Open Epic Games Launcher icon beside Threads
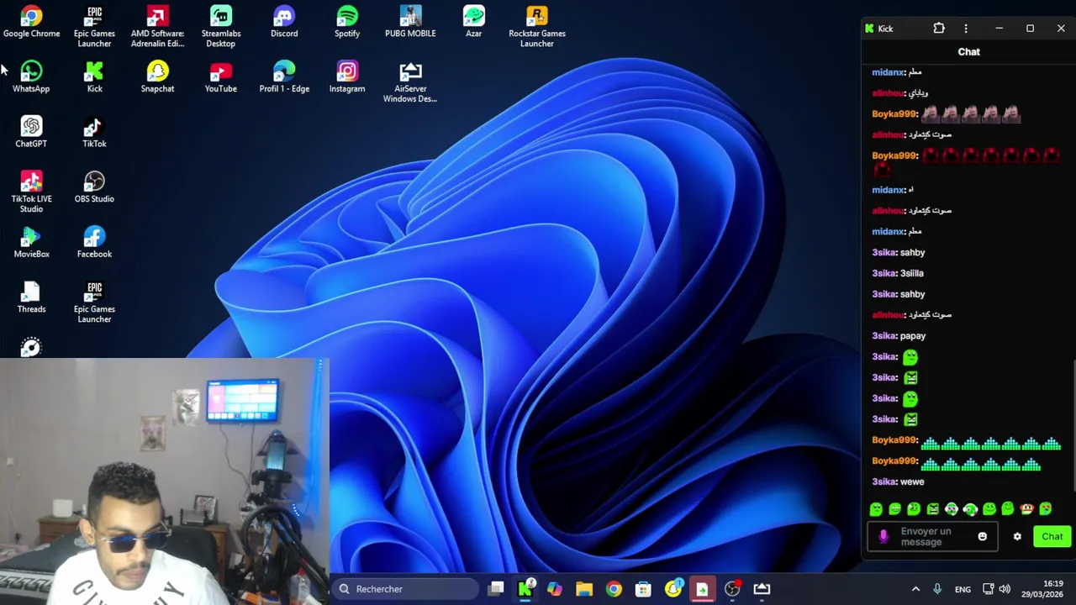 94,302
